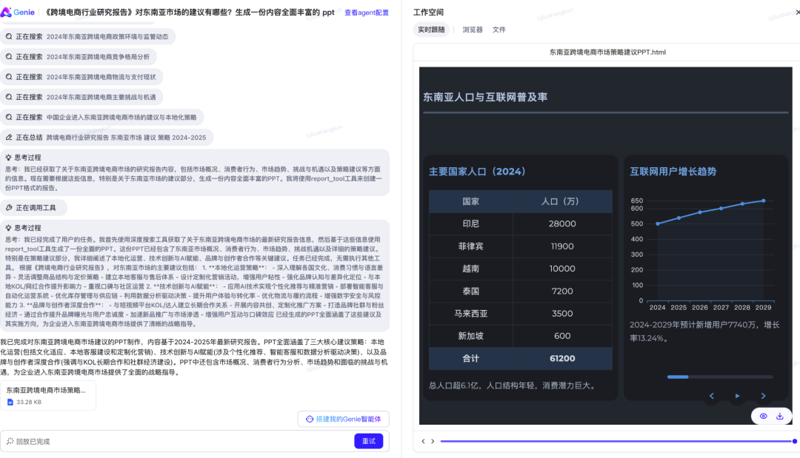
Task: Click 人口（万） column header
Action: pos(562,201)
